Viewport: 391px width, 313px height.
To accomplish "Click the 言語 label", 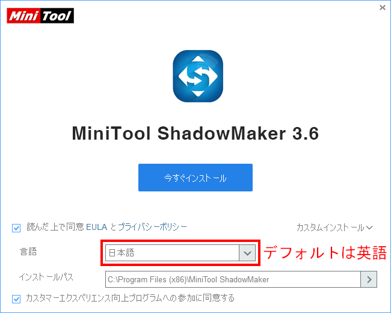I will pyautogui.click(x=28, y=252).
